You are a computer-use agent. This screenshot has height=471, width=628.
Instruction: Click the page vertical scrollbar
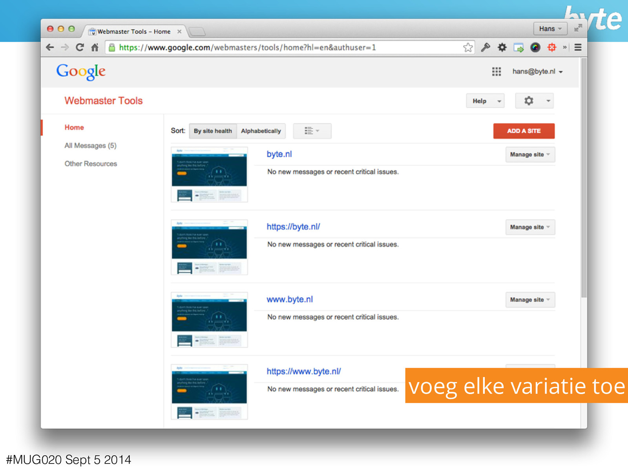(x=584, y=178)
